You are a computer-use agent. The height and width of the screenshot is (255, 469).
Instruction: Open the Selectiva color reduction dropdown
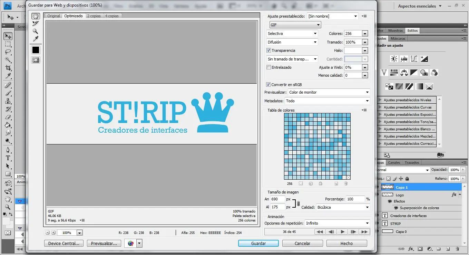tap(292, 34)
